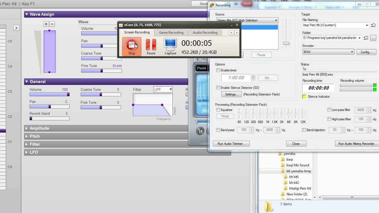Viewport: 379px width, 213px height.
Task: Select the Screen Recording tab
Action: click(137, 32)
